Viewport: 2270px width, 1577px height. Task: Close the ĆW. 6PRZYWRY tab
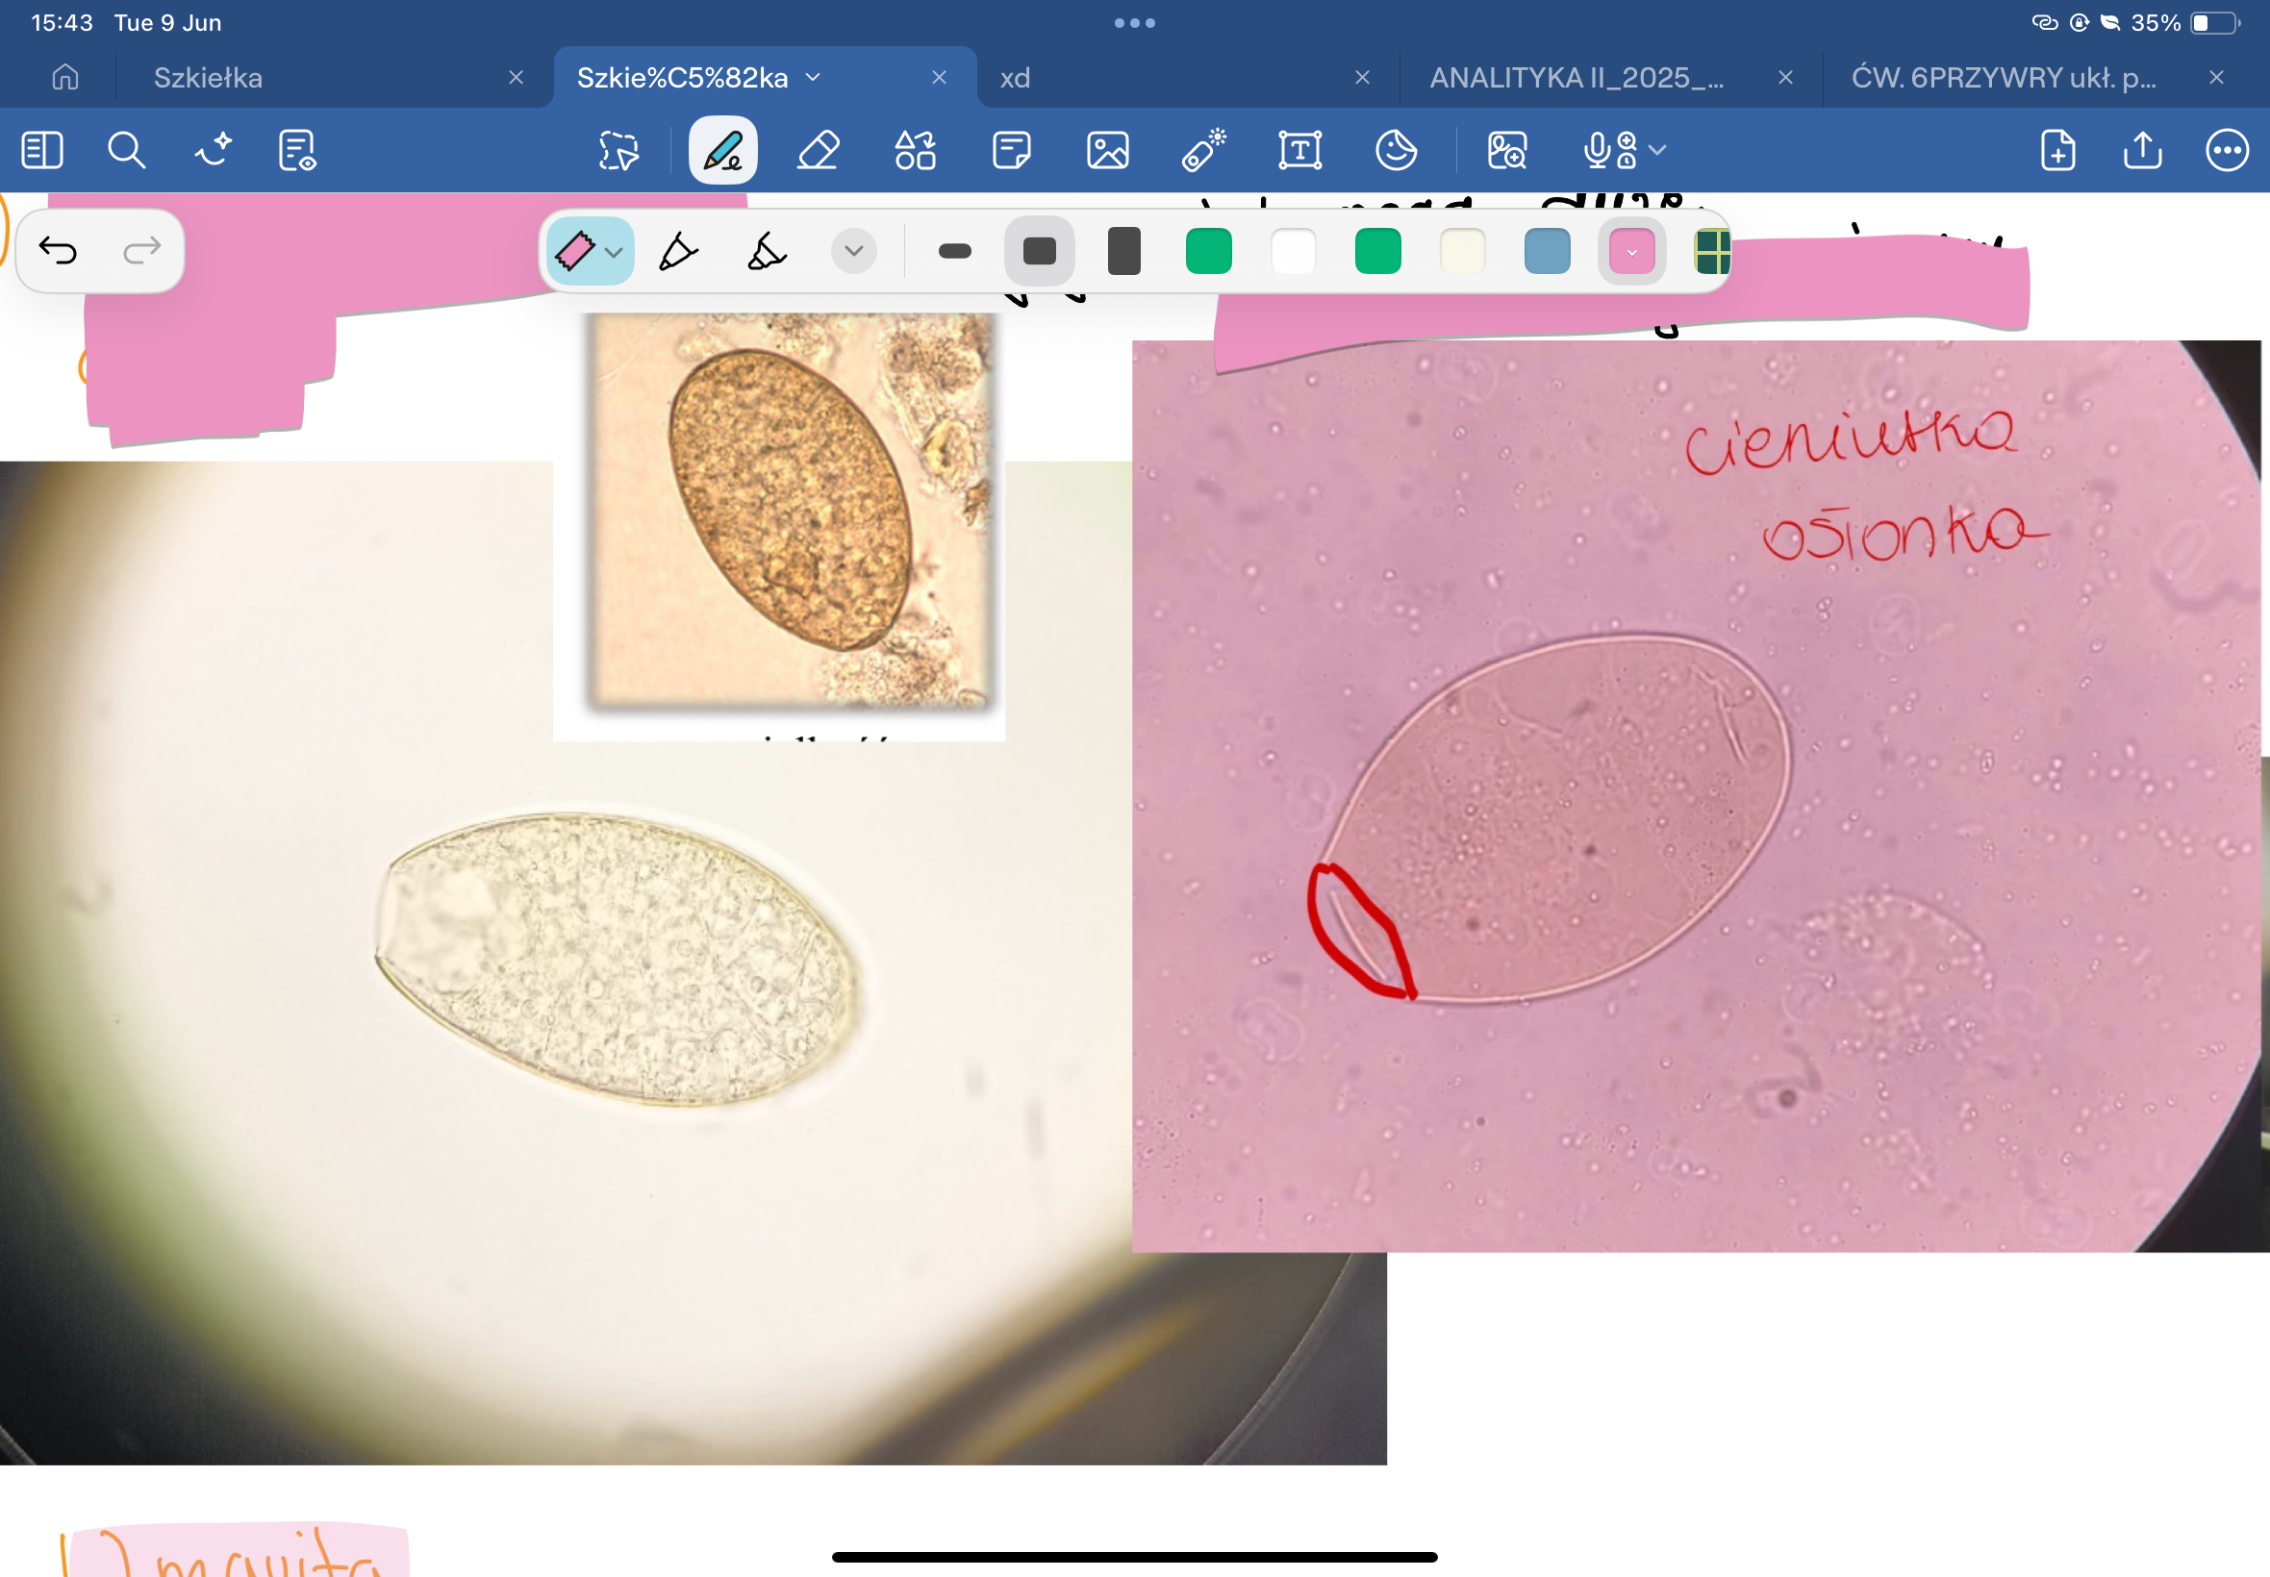[2217, 77]
